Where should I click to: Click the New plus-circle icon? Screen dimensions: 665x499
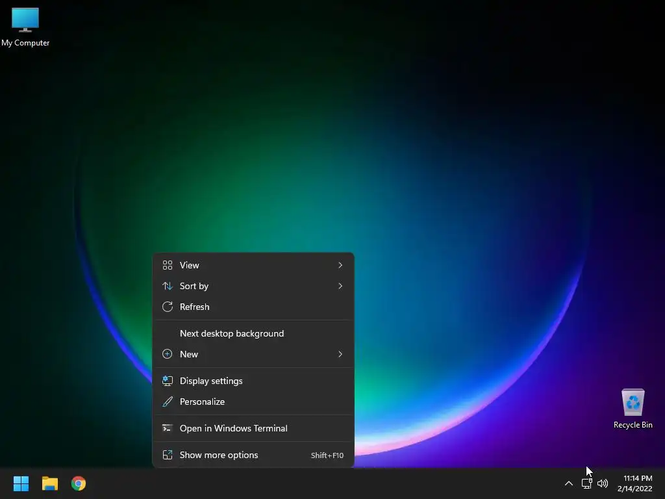click(x=168, y=354)
